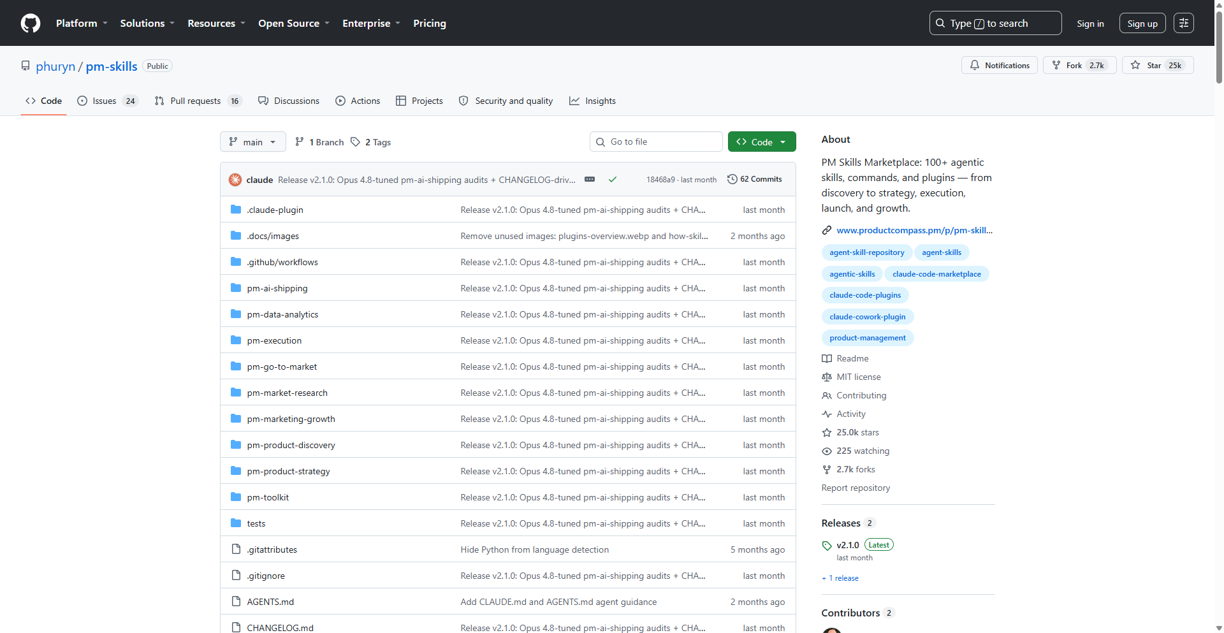1224x633 pixels.
Task: Open the pm-product-discovery folder
Action: tap(291, 445)
